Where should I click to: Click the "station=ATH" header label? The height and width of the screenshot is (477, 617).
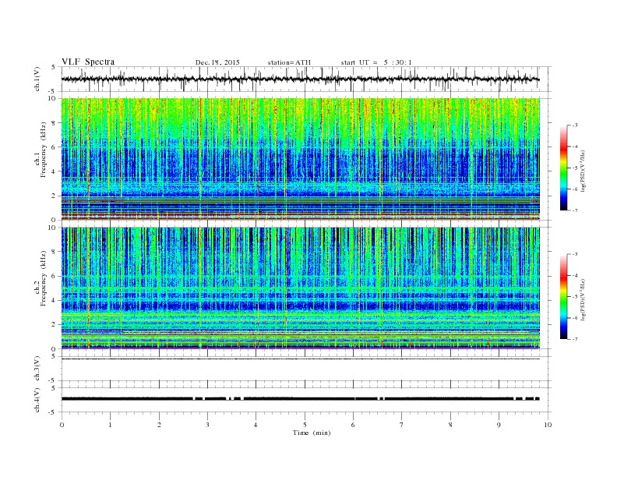pos(289,62)
